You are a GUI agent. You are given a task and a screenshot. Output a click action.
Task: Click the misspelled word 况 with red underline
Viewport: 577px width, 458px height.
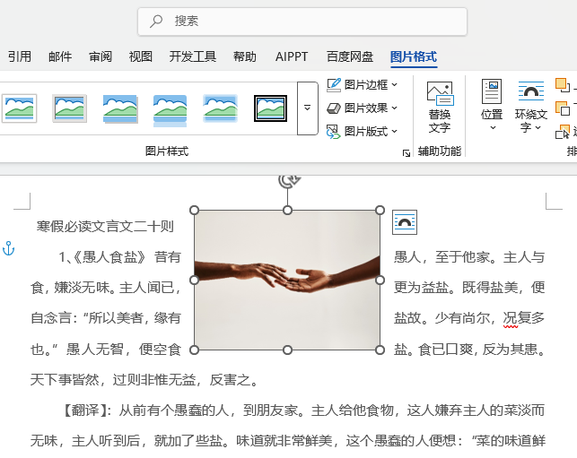click(x=510, y=318)
